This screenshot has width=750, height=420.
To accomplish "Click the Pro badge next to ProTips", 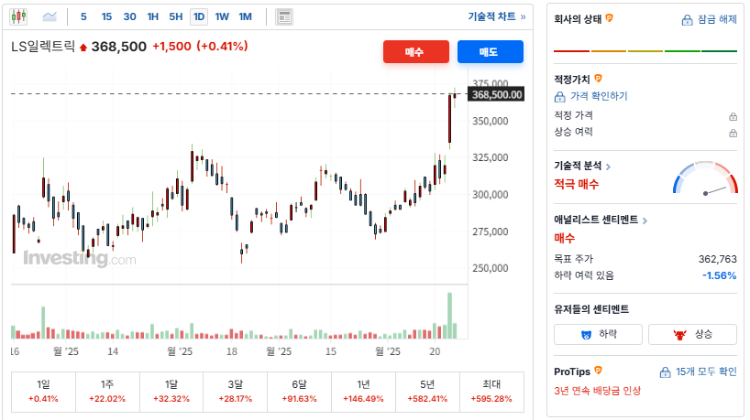I will click(599, 371).
